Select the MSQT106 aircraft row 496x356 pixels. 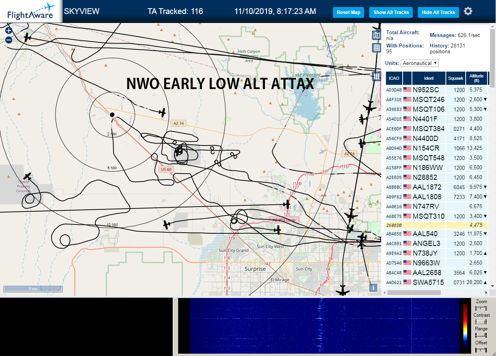tap(437, 109)
